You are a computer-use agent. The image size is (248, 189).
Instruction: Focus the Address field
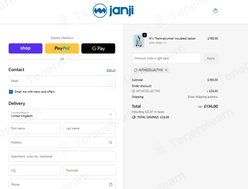pos(62,142)
